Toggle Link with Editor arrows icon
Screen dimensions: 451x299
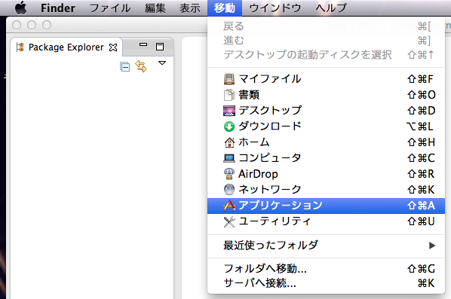141,66
